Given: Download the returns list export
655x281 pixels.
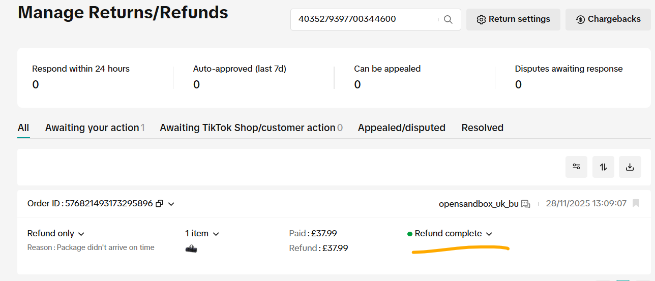Looking at the screenshot, I should coord(630,167).
